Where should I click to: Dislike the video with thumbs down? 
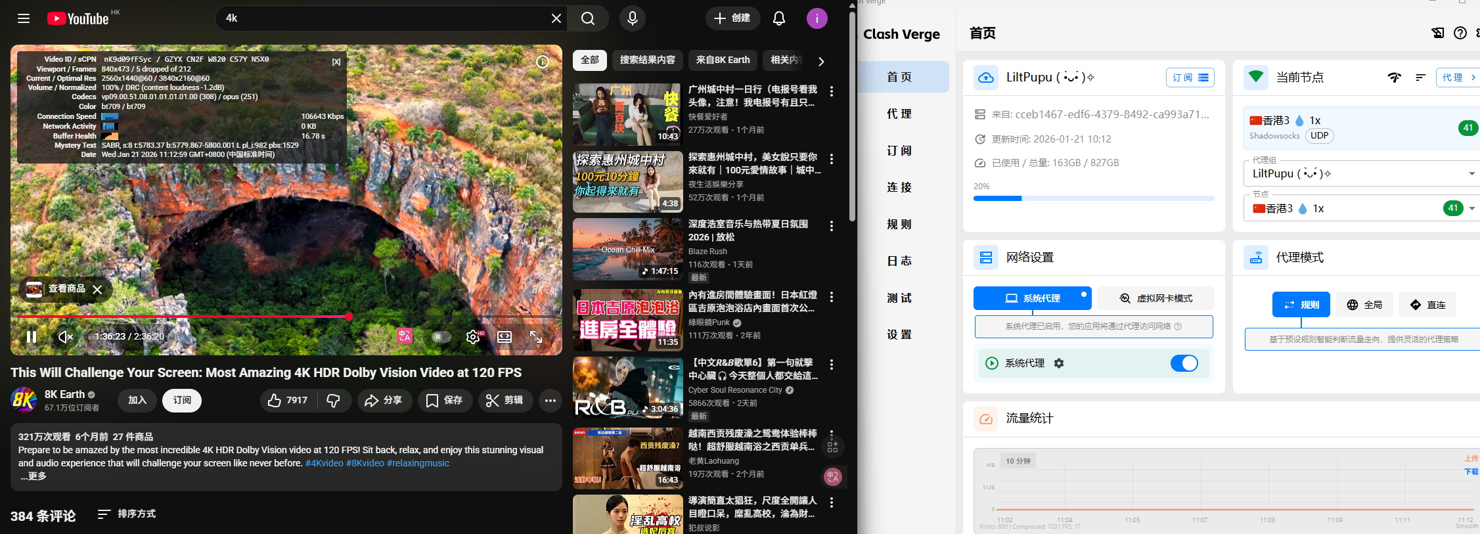coord(334,401)
